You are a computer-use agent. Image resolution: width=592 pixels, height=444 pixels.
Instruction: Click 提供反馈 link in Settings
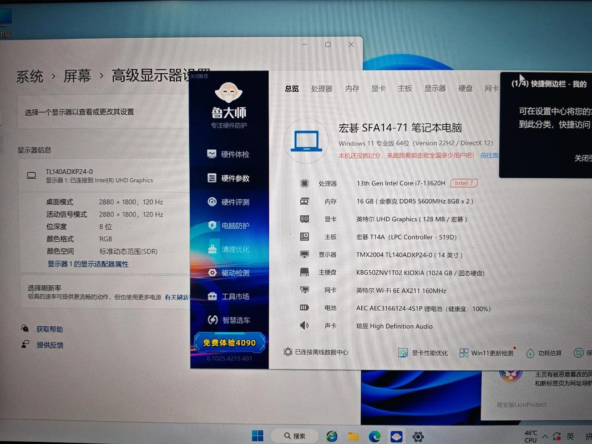tap(49, 345)
